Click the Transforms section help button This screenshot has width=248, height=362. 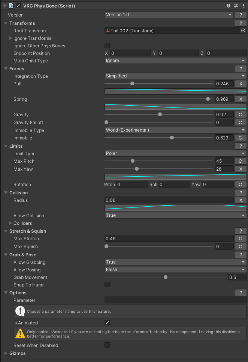tap(241, 23)
